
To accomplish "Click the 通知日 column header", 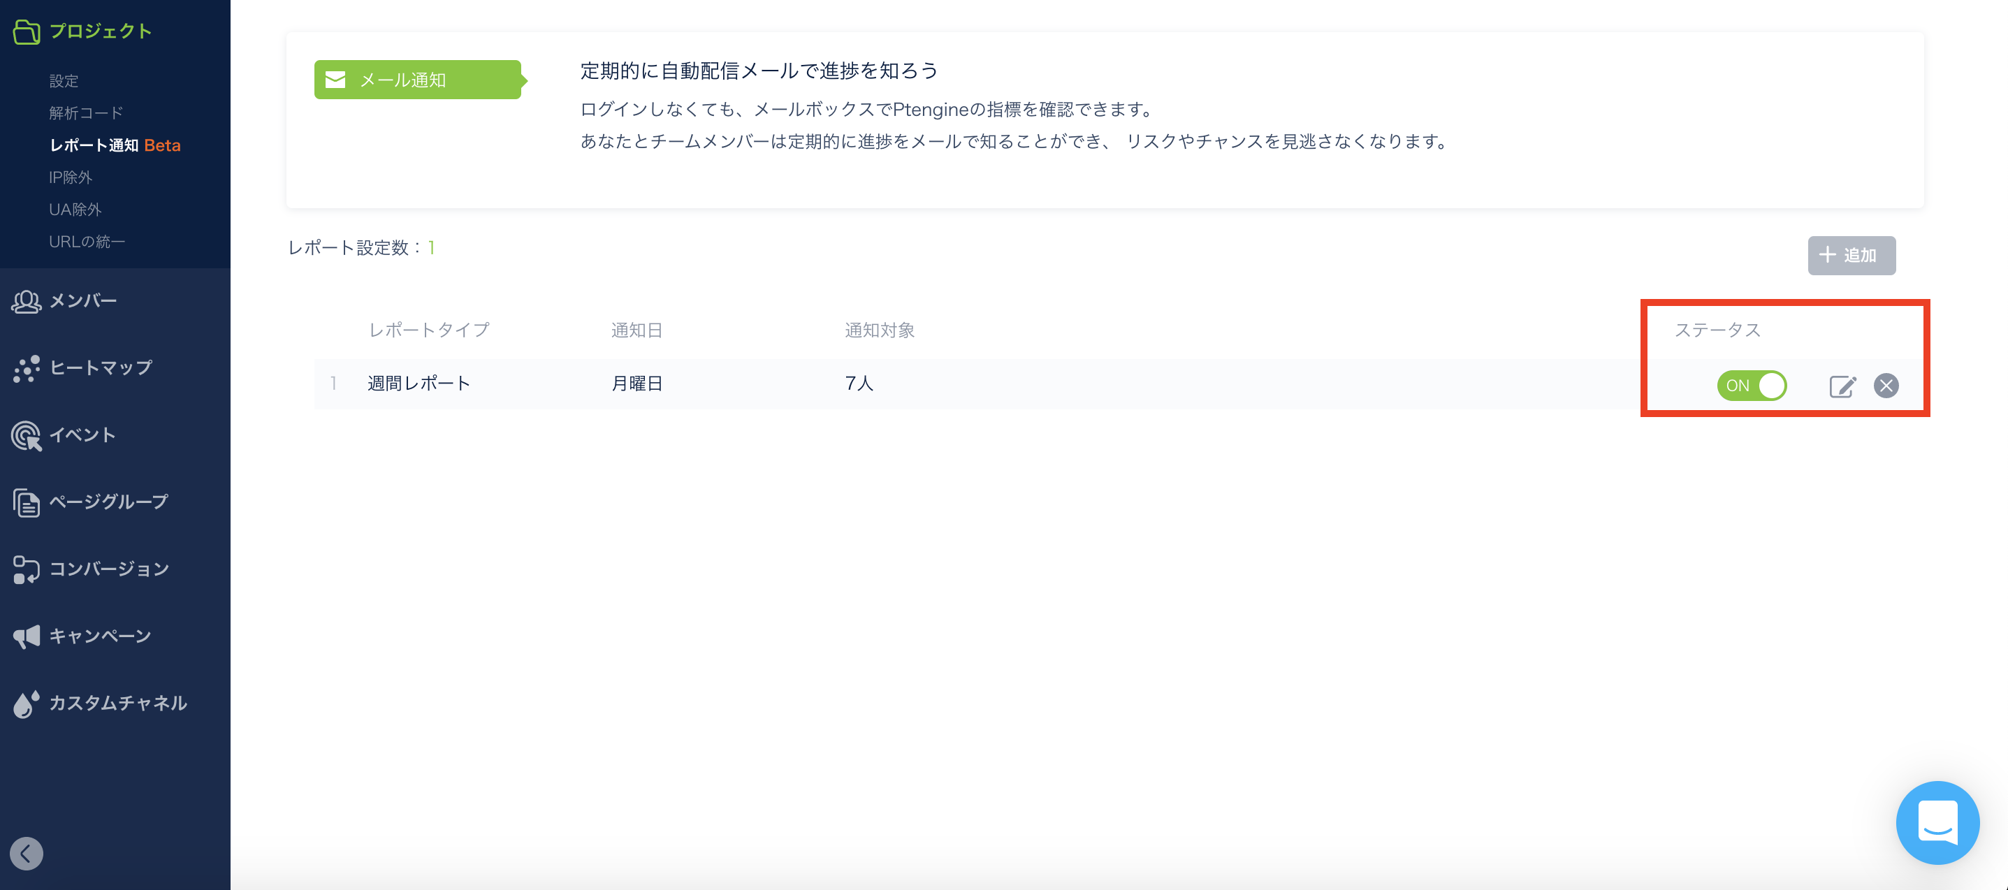I will (x=637, y=330).
